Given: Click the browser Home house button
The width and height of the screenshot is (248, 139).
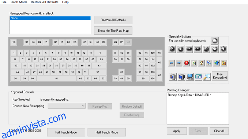Looking at the screenshot, I should pos(201,63).
